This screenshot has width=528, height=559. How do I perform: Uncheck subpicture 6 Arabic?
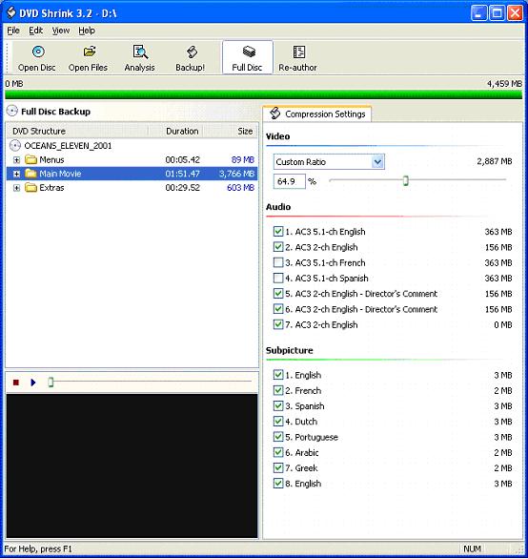point(278,453)
